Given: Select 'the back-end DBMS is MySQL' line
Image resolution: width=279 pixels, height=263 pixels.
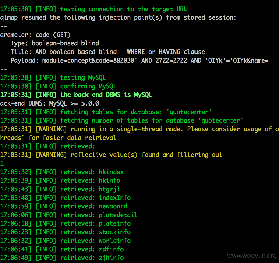Looking at the screenshot, I should 76,95.
